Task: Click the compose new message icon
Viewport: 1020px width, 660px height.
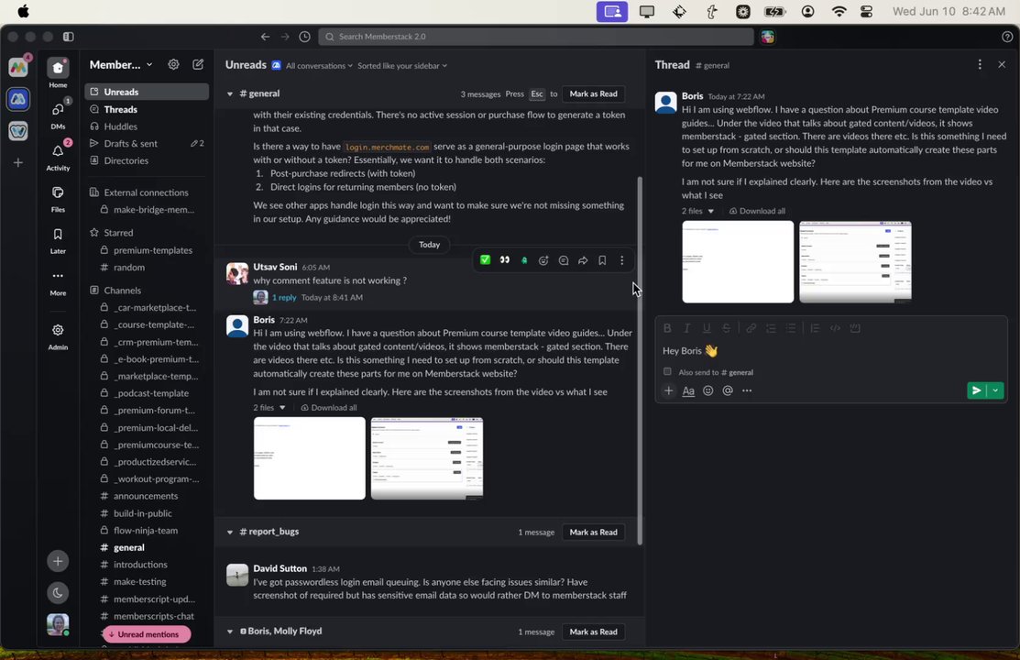Action: coord(198,64)
